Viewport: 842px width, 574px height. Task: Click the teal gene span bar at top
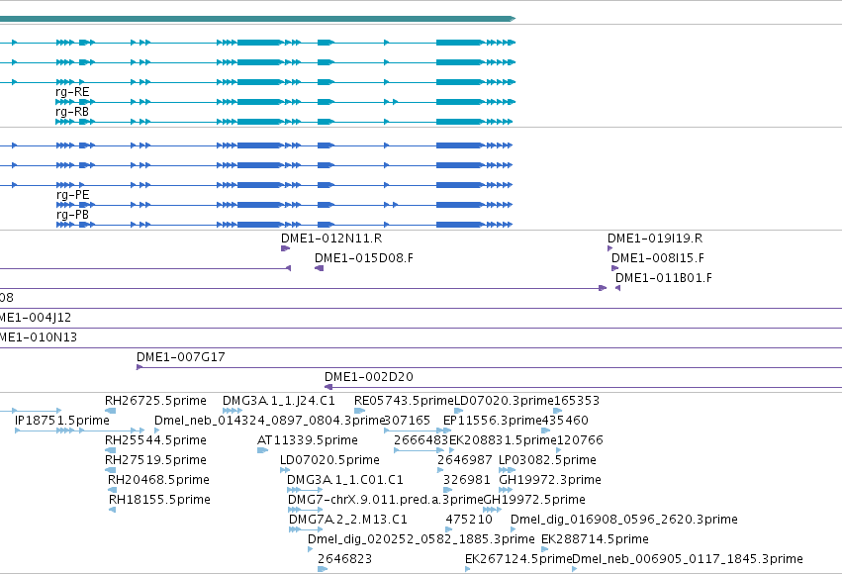coord(258,19)
